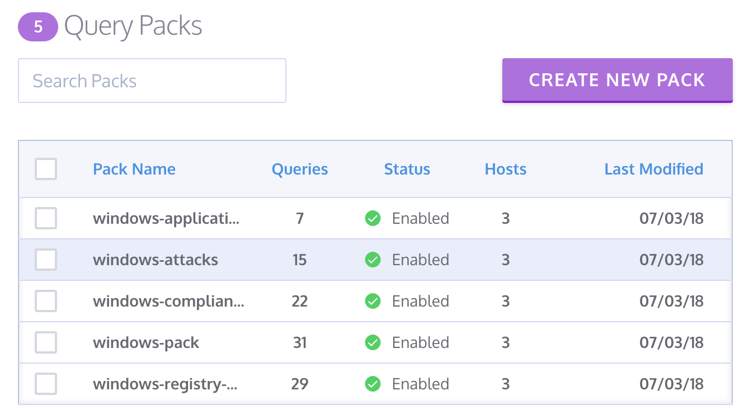The width and height of the screenshot is (744, 414).
Task: Sort by Last Modified column header
Action: tap(654, 169)
